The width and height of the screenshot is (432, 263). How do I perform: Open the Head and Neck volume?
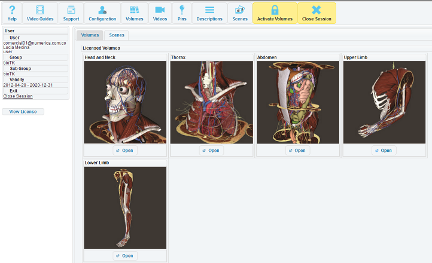point(125,151)
